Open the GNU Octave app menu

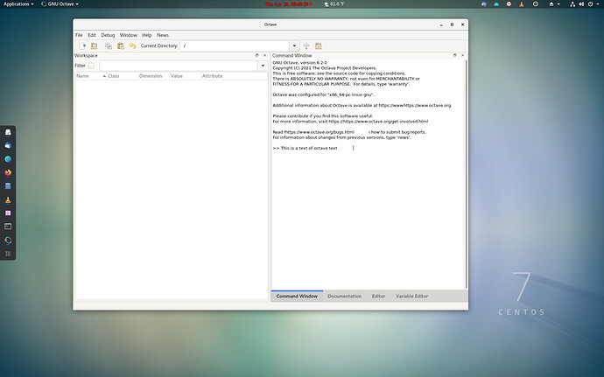[x=60, y=3]
